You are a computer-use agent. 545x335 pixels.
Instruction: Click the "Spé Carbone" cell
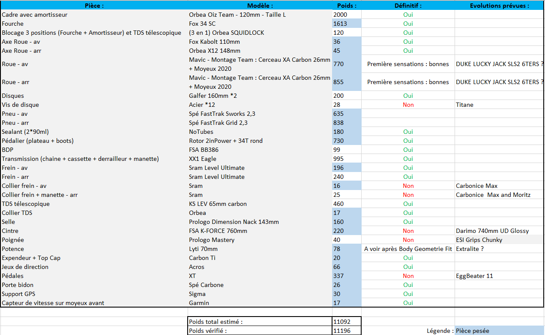[x=260, y=285]
